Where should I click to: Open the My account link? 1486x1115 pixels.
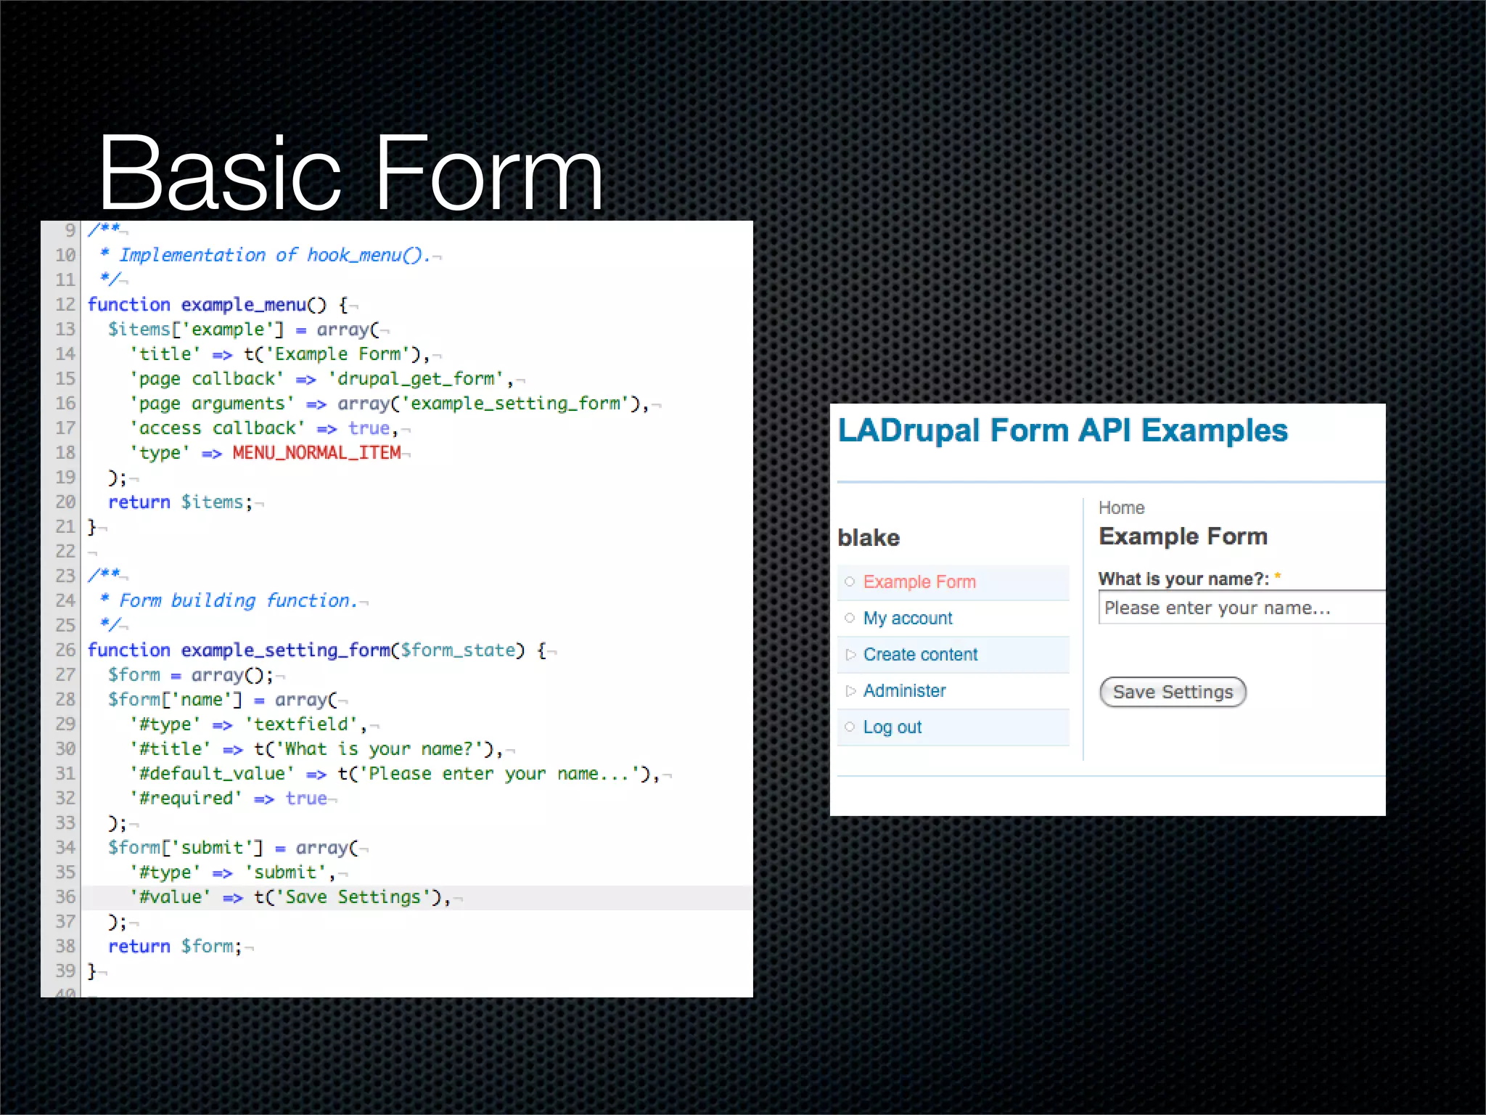pos(907,618)
